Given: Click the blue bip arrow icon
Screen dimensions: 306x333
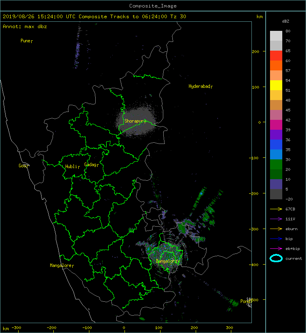Looking at the screenshot, I should point(276,239).
